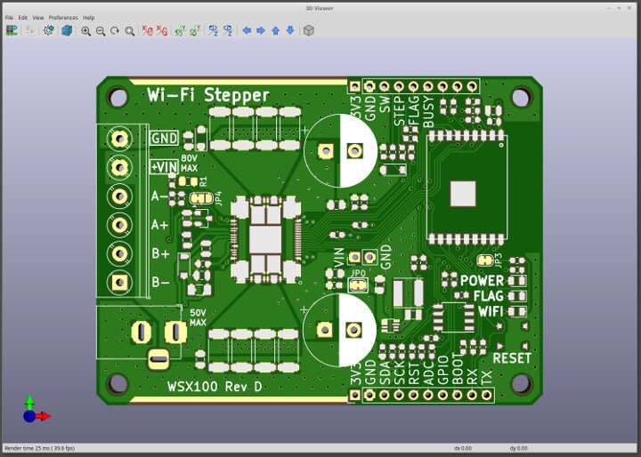The height and width of the screenshot is (457, 641).
Task: Rotate Y clockwise with the first green Y icon
Action: coord(180,30)
